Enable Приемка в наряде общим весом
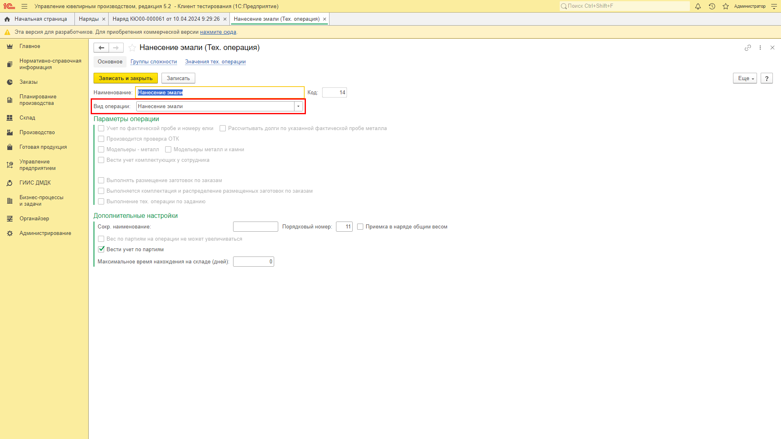Viewport: 781px width, 439px height. pyautogui.click(x=360, y=227)
